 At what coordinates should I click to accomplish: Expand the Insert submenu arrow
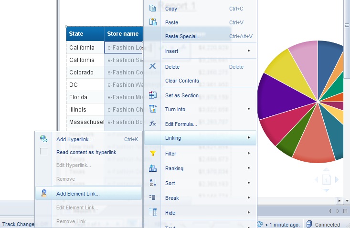tap(249, 51)
